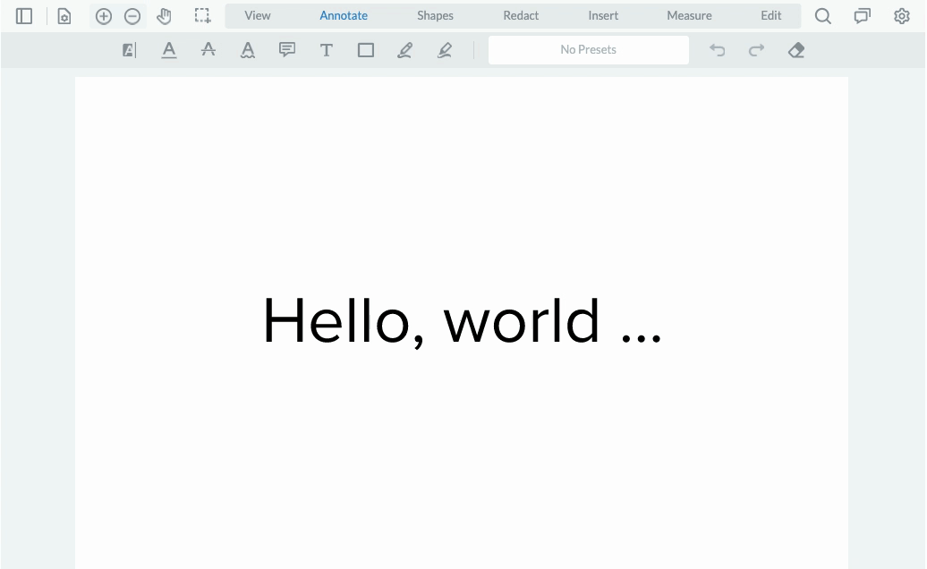This screenshot has width=927, height=569.
Task: Select the marquee area selection tool
Action: [x=203, y=16]
